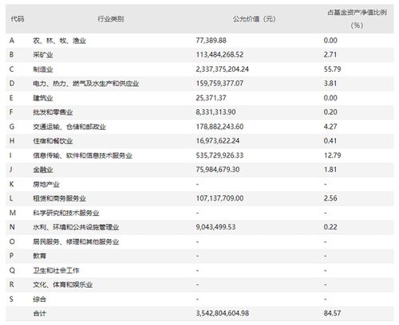Click the value 178,882,243.60

click(x=219, y=127)
